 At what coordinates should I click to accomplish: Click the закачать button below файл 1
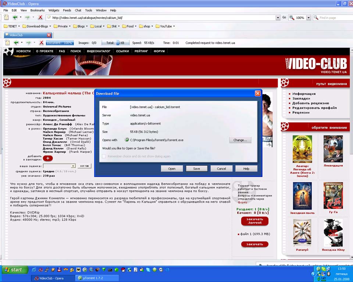point(254,244)
